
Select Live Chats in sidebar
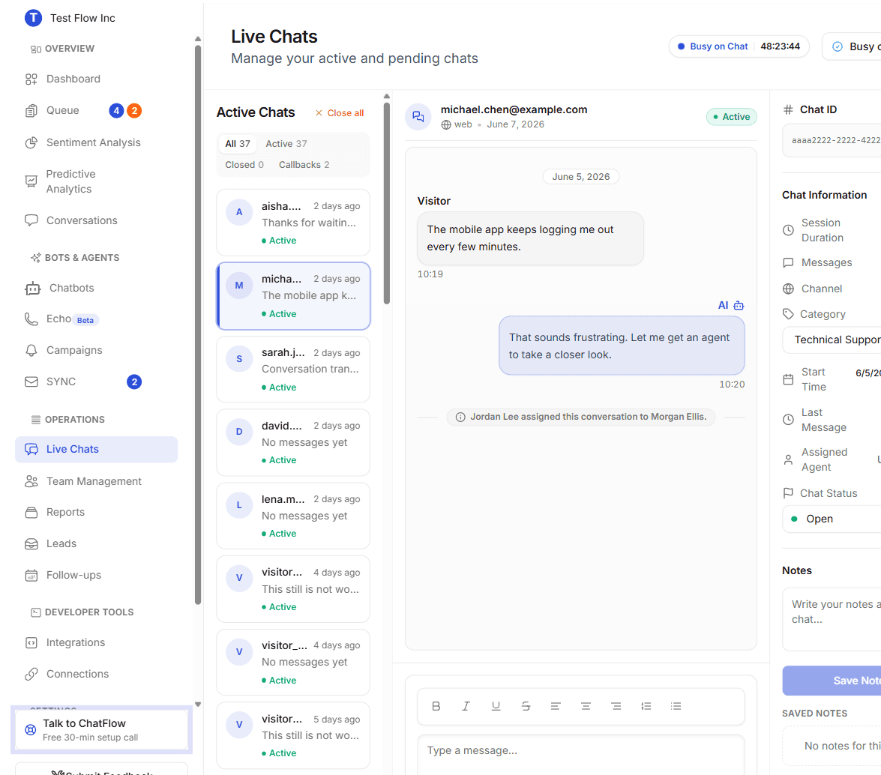point(96,449)
